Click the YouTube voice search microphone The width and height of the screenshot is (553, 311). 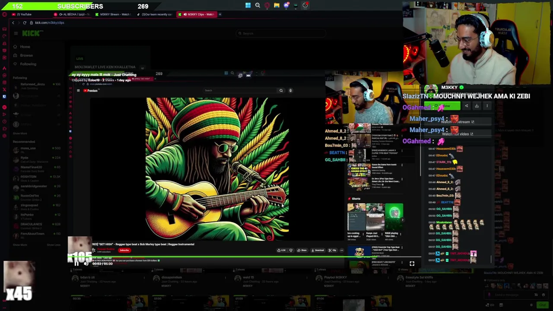290,90
